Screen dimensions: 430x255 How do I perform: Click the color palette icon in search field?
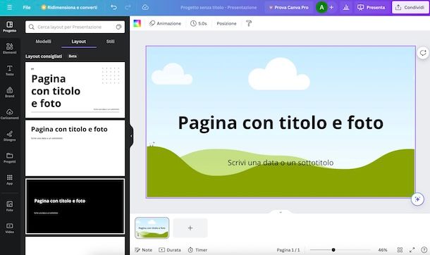tap(118, 27)
